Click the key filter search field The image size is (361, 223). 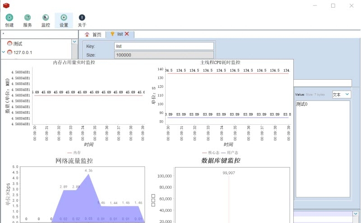(x=38, y=34)
